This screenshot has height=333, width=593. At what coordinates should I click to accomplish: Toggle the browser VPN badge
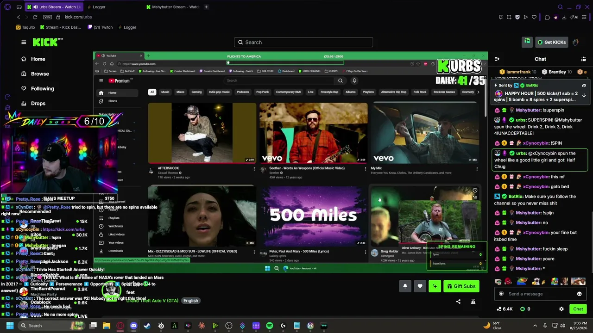pyautogui.click(x=47, y=17)
